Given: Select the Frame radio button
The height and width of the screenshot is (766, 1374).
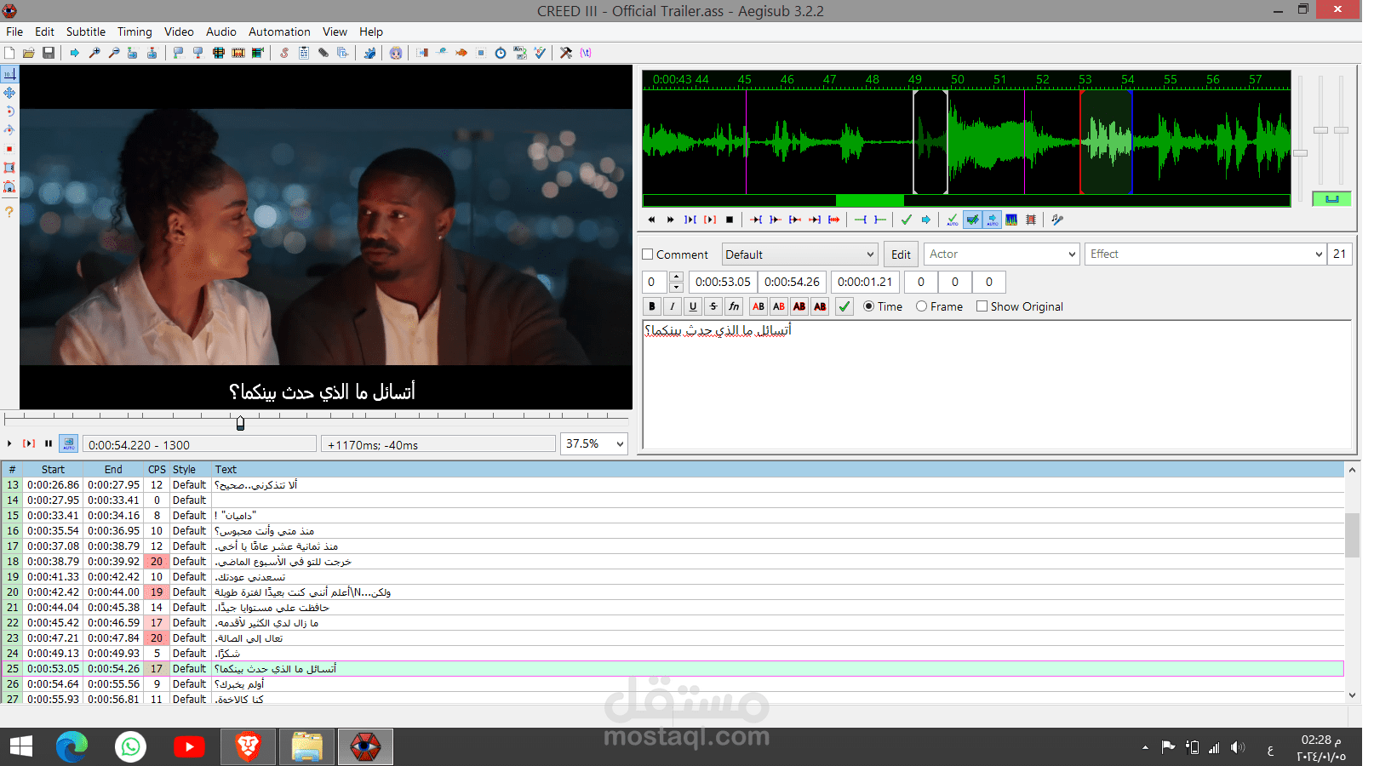Looking at the screenshot, I should pos(921,306).
